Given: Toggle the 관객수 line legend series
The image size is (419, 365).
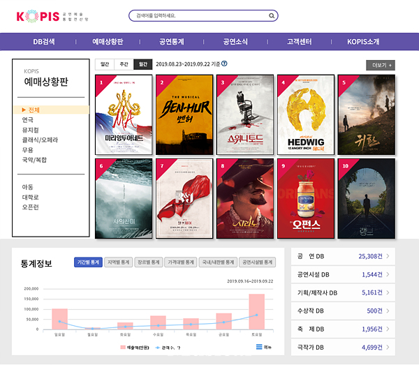Looking at the screenshot, I should pos(168,348).
